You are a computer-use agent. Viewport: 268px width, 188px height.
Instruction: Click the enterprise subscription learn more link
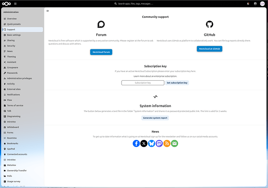(155, 76)
